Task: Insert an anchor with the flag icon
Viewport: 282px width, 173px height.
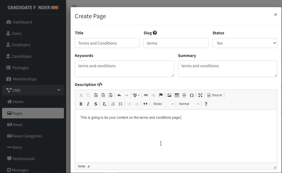Action: point(161,95)
